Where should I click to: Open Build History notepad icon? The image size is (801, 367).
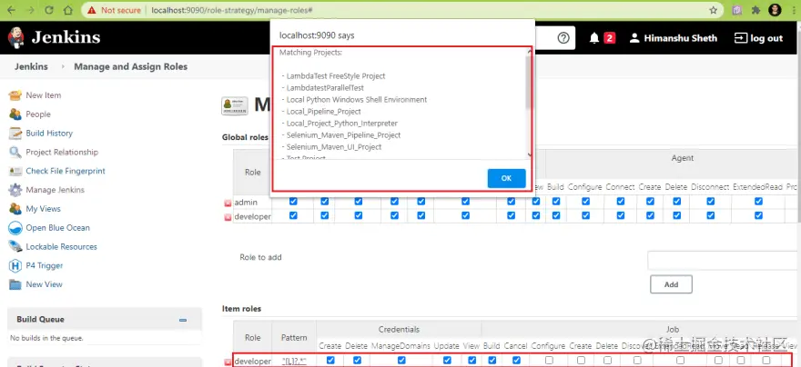(15, 133)
